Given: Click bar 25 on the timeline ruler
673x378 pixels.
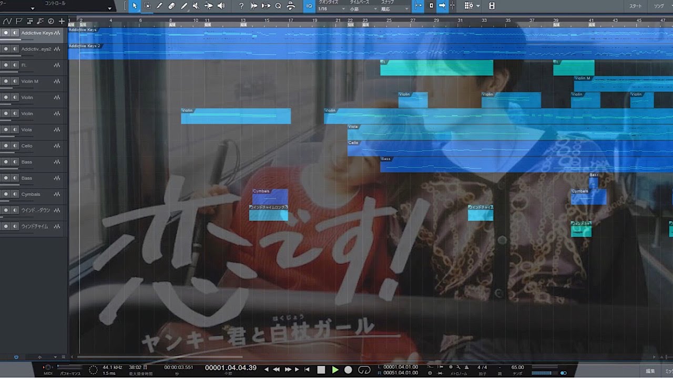Looking at the screenshot, I should click(389, 21).
